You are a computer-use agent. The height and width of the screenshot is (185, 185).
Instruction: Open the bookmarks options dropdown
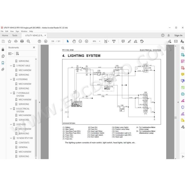tap(11, 54)
